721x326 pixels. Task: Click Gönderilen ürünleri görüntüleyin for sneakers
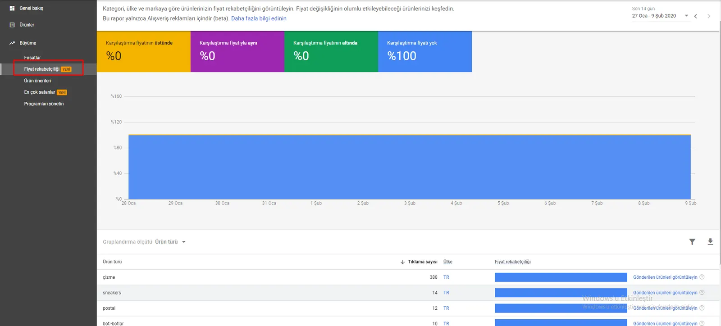click(x=665, y=293)
